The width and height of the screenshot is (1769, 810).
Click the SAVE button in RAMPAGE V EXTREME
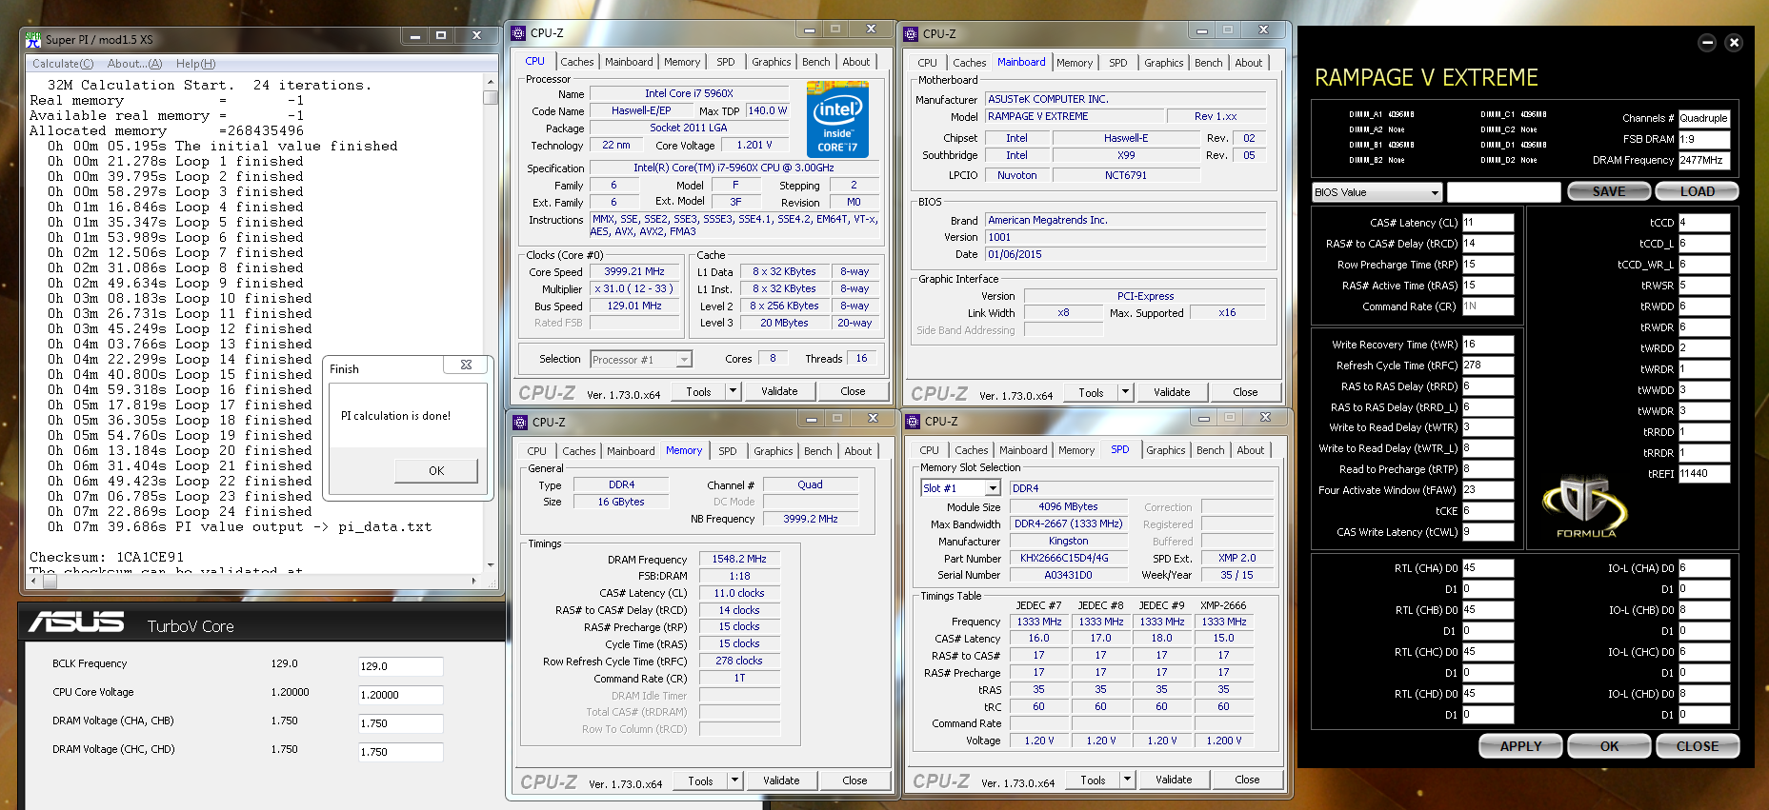pyautogui.click(x=1609, y=191)
